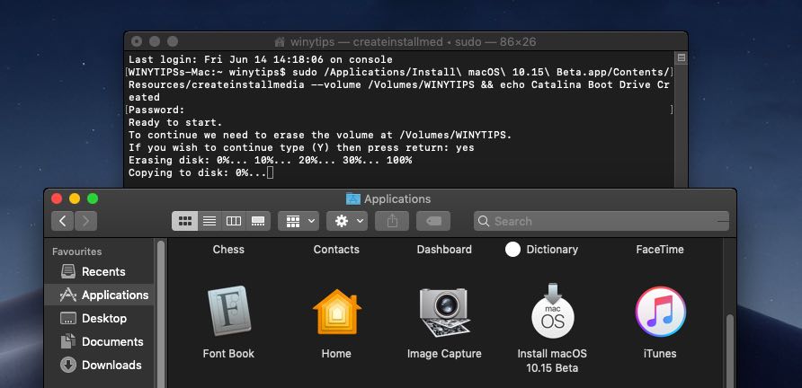Click the Finder sidebar scrollbar

pyautogui.click(x=161, y=313)
